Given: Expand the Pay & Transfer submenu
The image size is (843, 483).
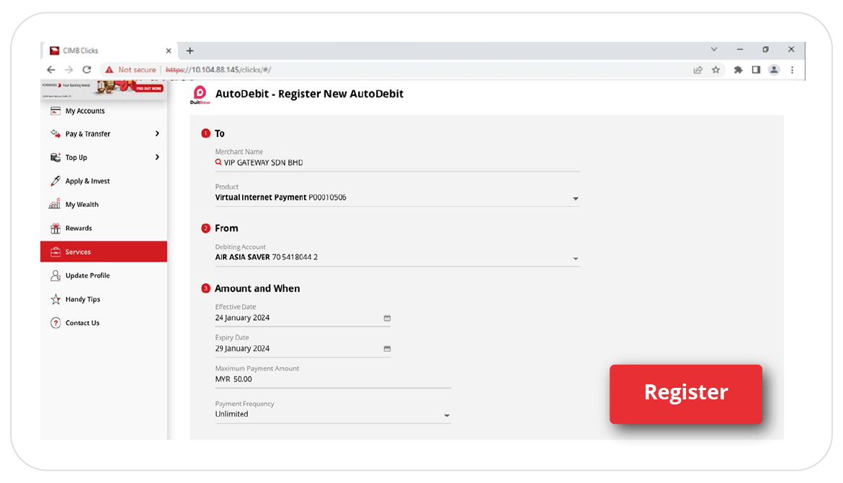Looking at the screenshot, I should pos(157,134).
